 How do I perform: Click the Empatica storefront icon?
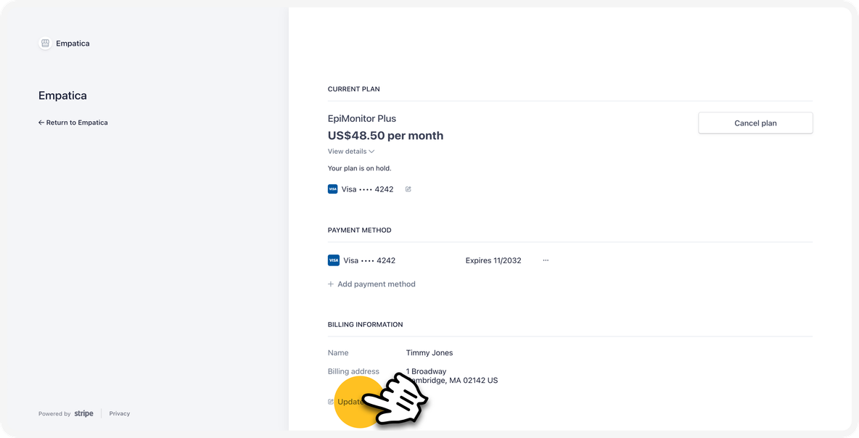point(46,44)
